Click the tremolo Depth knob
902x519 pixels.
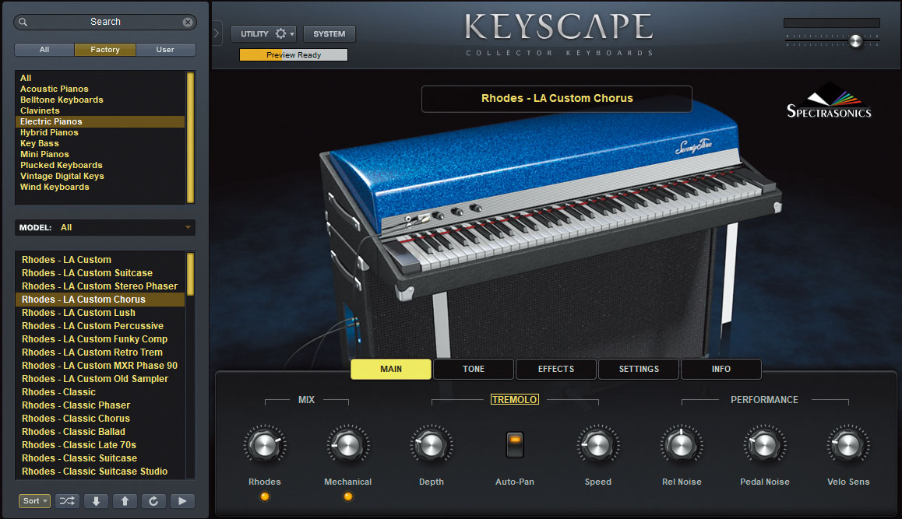[432, 445]
